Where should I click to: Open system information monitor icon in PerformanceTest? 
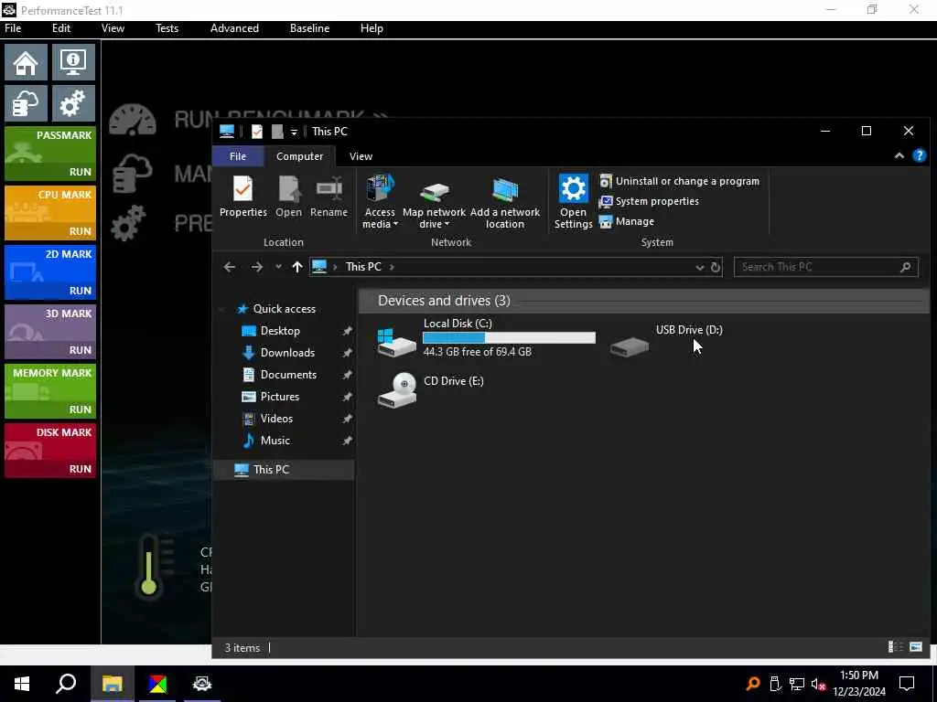coord(73,62)
